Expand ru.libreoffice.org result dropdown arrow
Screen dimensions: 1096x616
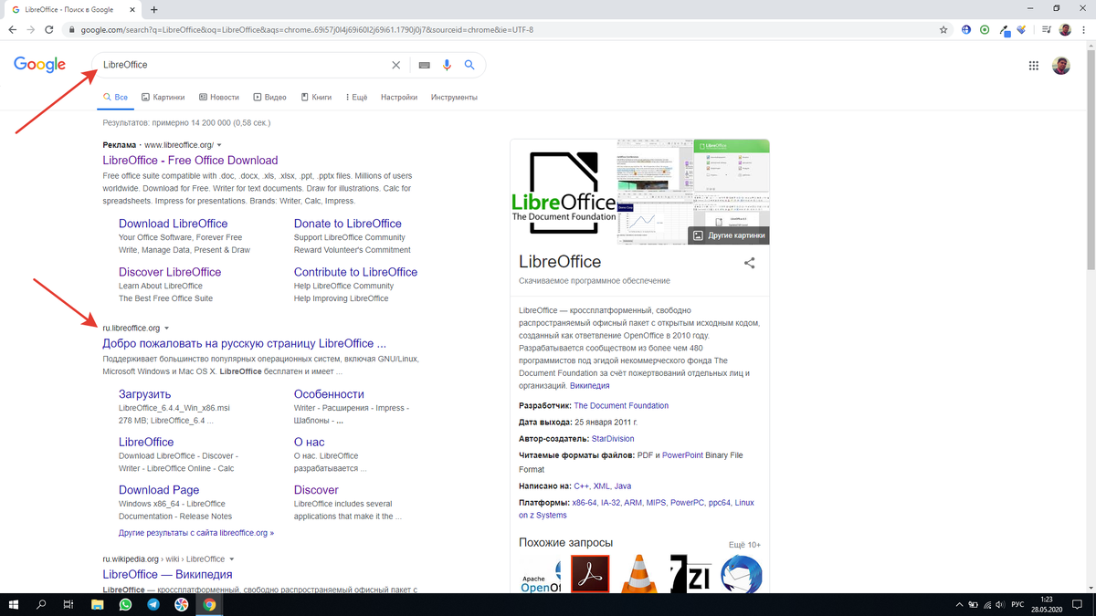point(166,329)
